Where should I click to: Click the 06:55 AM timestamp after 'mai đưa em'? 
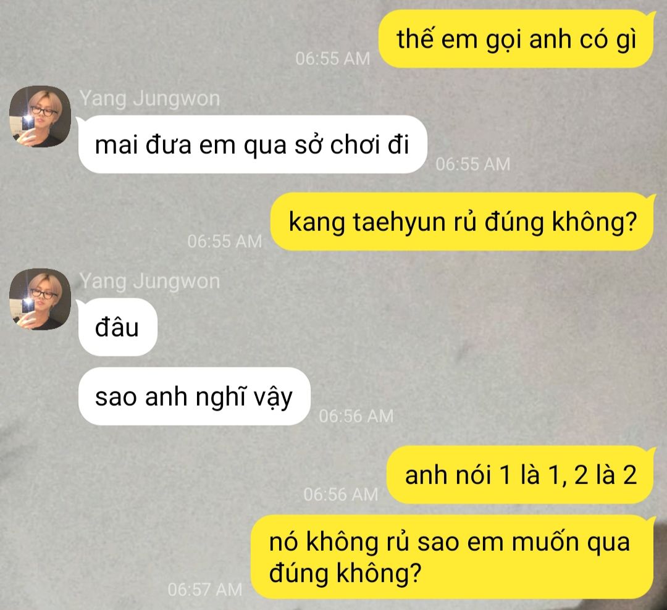click(x=472, y=164)
